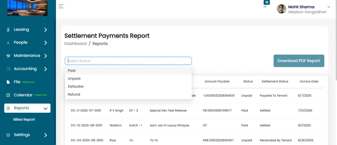Viewport: 337px width, 145px height.
Task: Choose Defaulter from status dropdown
Action: [x=128, y=86]
